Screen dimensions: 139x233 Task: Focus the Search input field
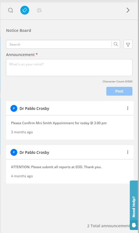59,44
